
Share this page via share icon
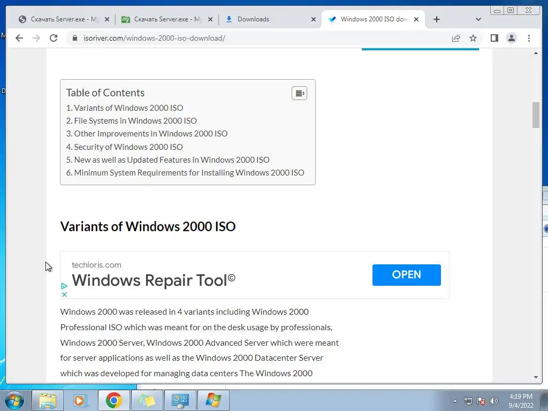[456, 38]
